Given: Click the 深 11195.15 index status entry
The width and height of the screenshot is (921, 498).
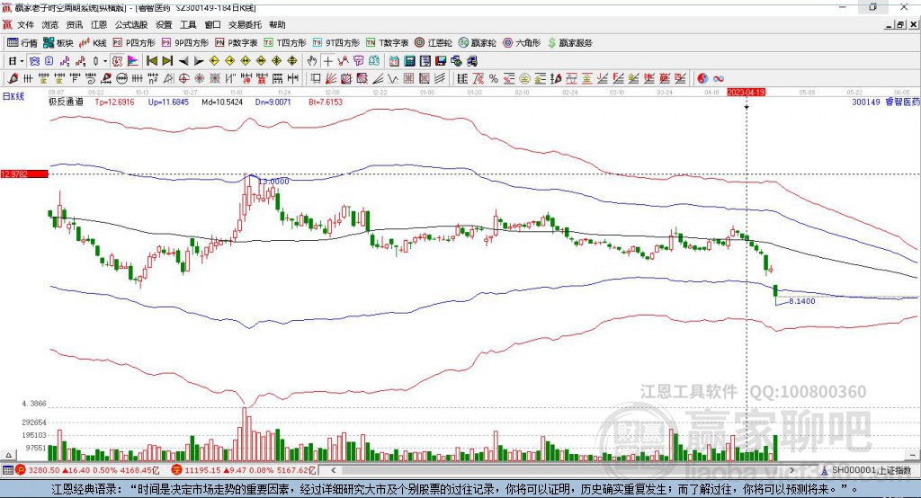Looking at the screenshot, I should 245,470.
